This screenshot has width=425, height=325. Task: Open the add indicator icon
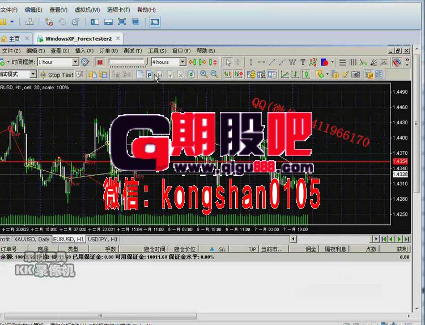pos(320,75)
